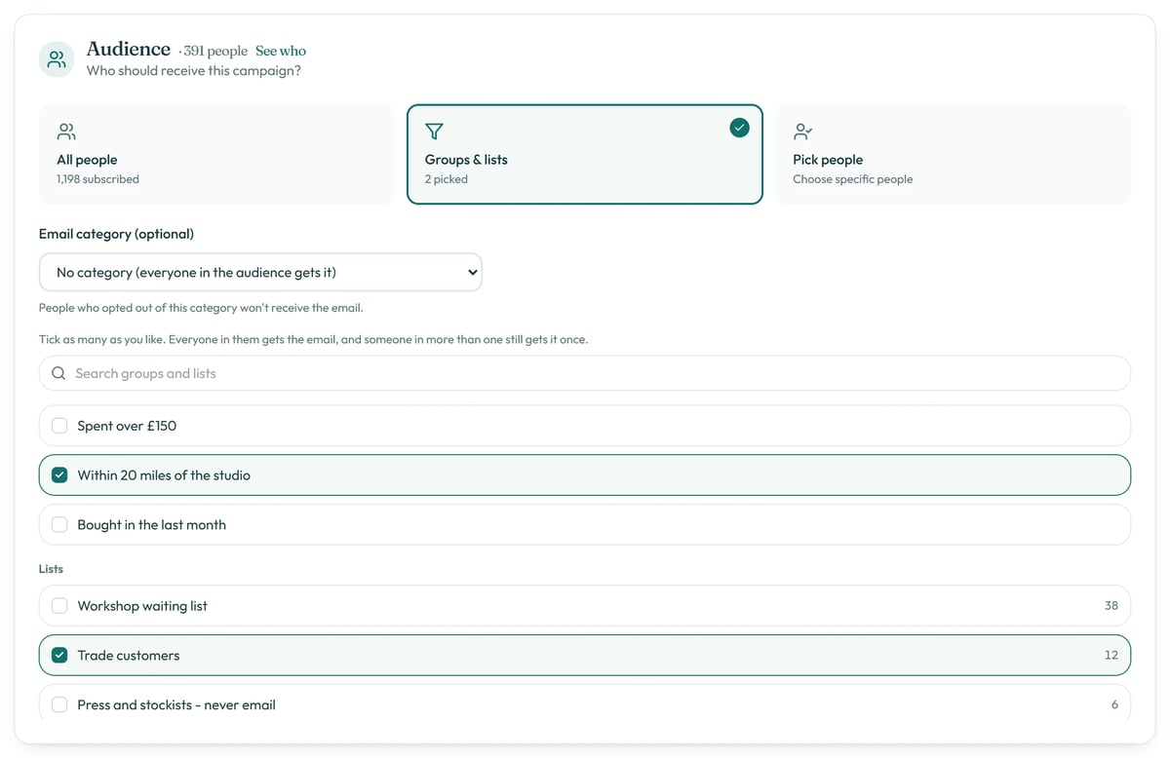Click the Choose specific people text
The height and width of the screenshot is (758, 1170).
tap(853, 179)
